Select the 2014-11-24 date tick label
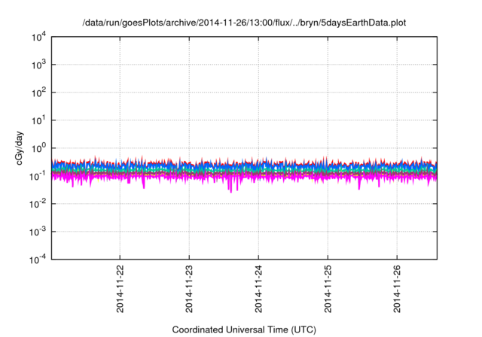482x337 pixels. click(258, 289)
